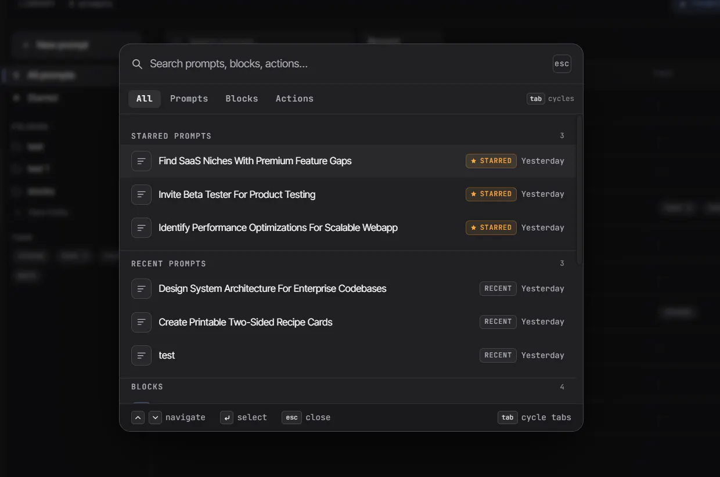The image size is (720, 477).
Task: Click Yesterday date on Find SaaS Niches row
Action: click(x=543, y=161)
